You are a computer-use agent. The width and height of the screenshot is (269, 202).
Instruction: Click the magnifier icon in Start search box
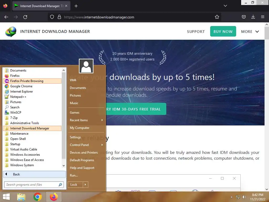tap(60, 185)
